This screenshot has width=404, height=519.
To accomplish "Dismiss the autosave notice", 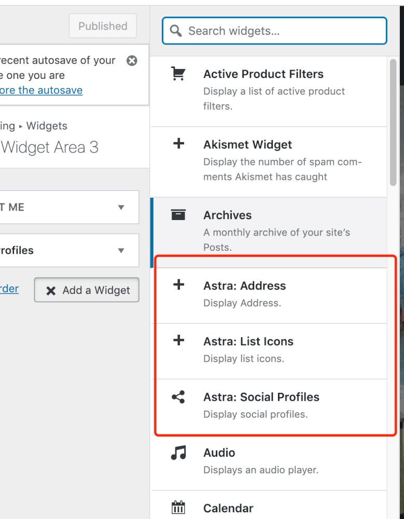I will point(132,61).
